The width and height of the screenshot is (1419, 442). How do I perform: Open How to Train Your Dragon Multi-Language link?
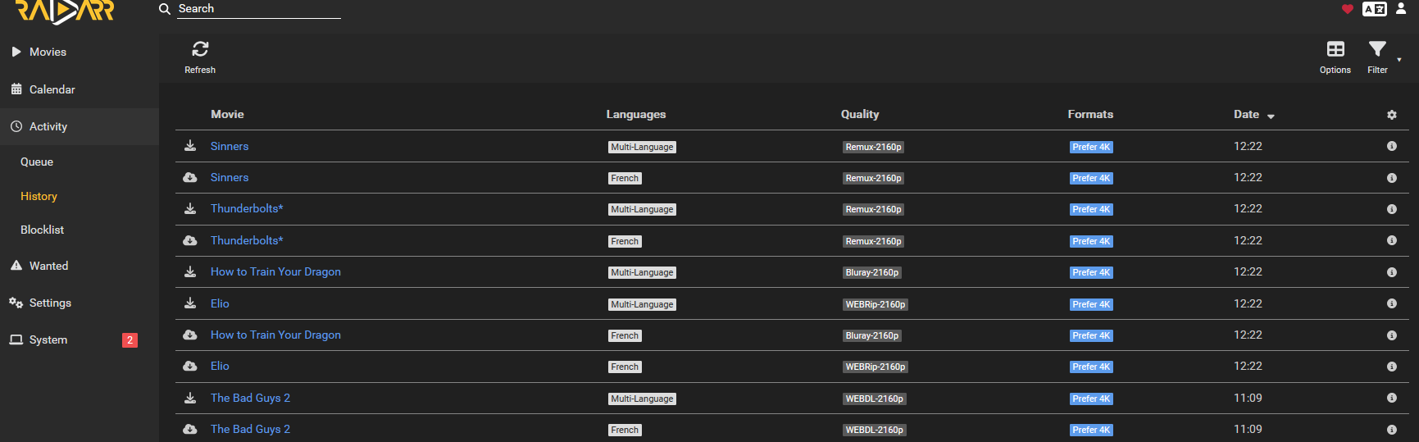(275, 271)
